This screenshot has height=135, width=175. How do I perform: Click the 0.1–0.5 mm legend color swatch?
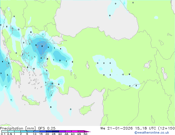point(5,131)
